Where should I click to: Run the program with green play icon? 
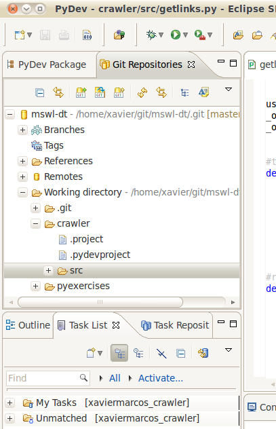(176, 35)
